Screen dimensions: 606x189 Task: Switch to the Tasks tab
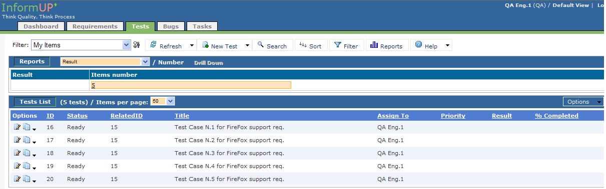[202, 26]
